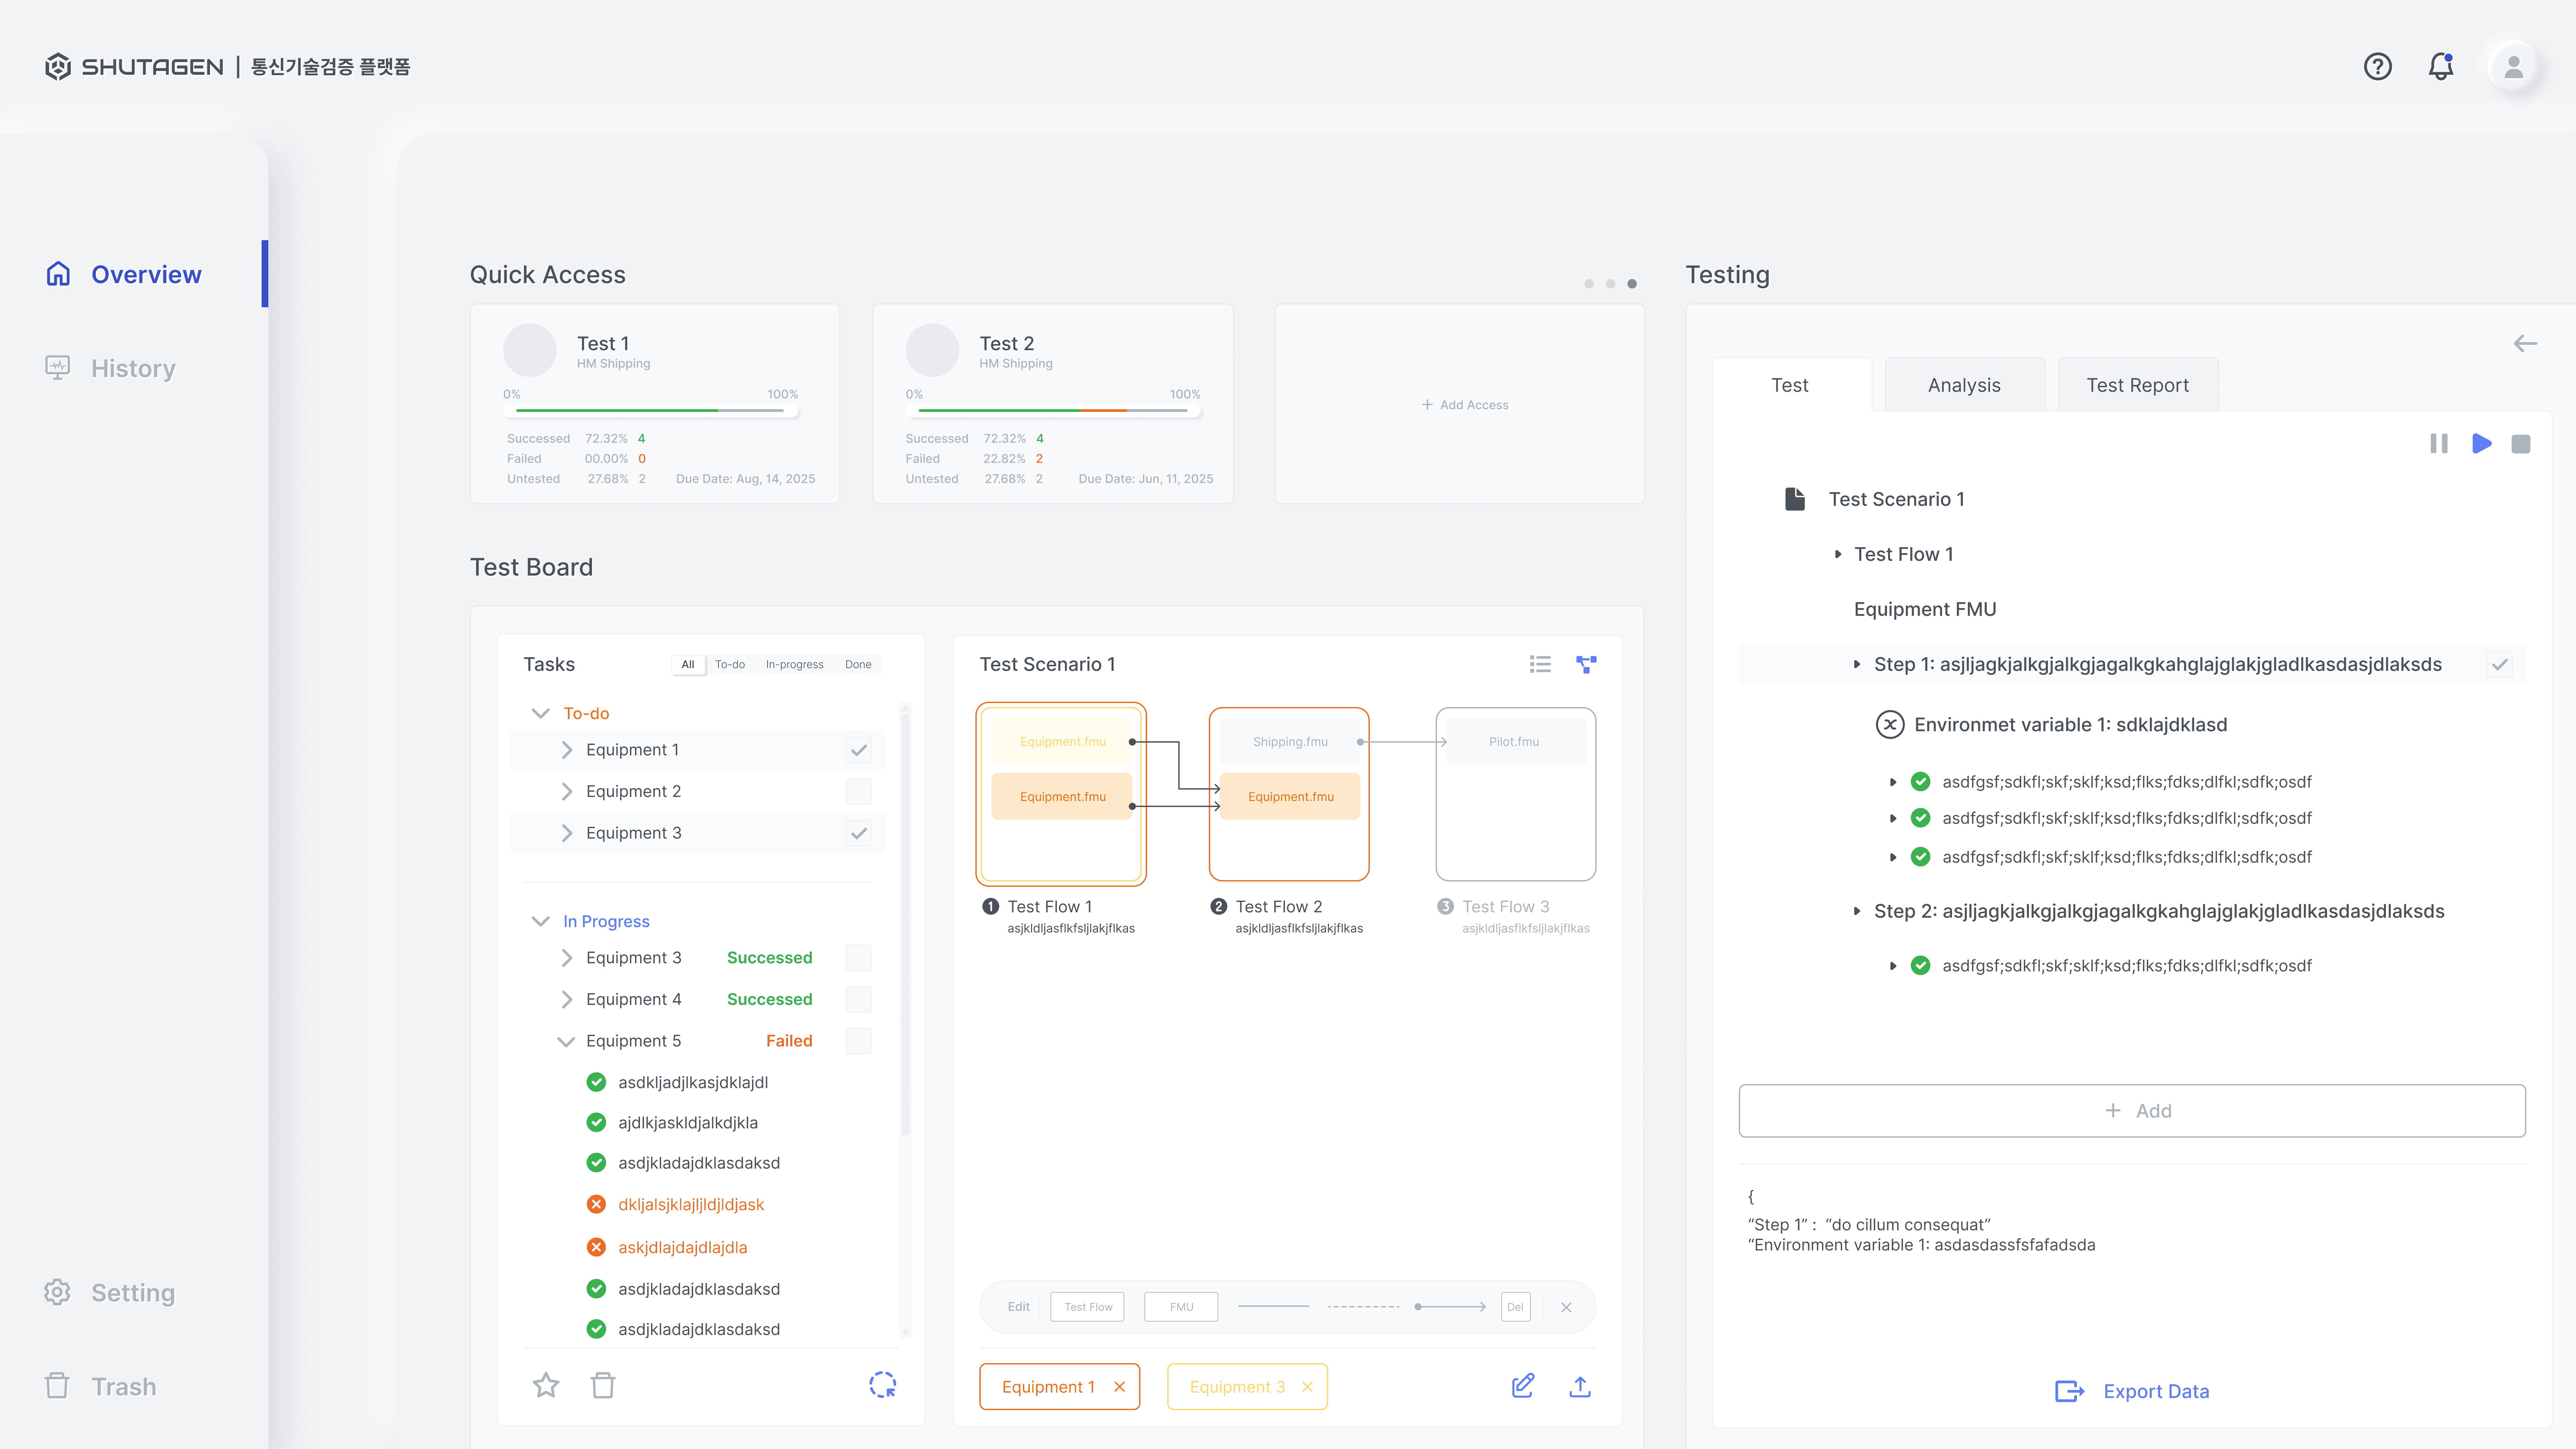Switch to the Analysis tab

1964,385
